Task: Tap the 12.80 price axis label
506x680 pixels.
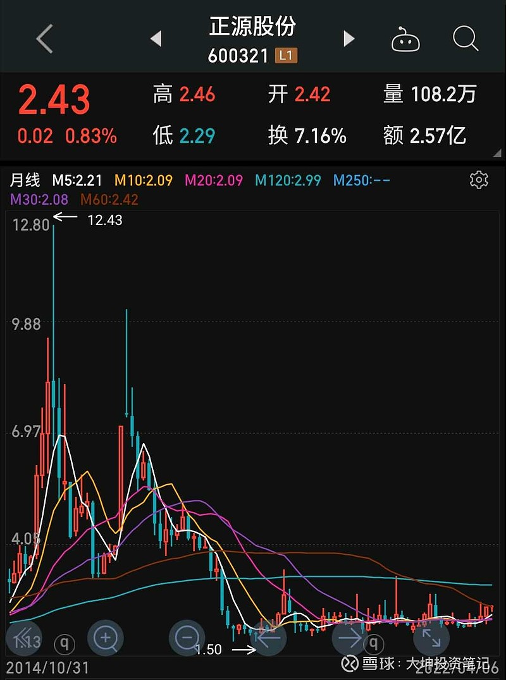Action: [31, 224]
